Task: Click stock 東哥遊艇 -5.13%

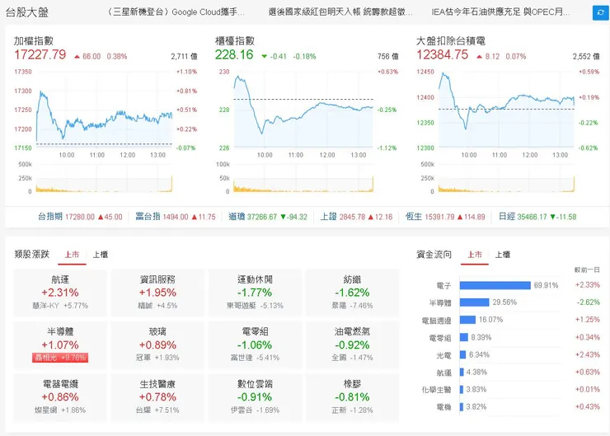Action: (255, 306)
